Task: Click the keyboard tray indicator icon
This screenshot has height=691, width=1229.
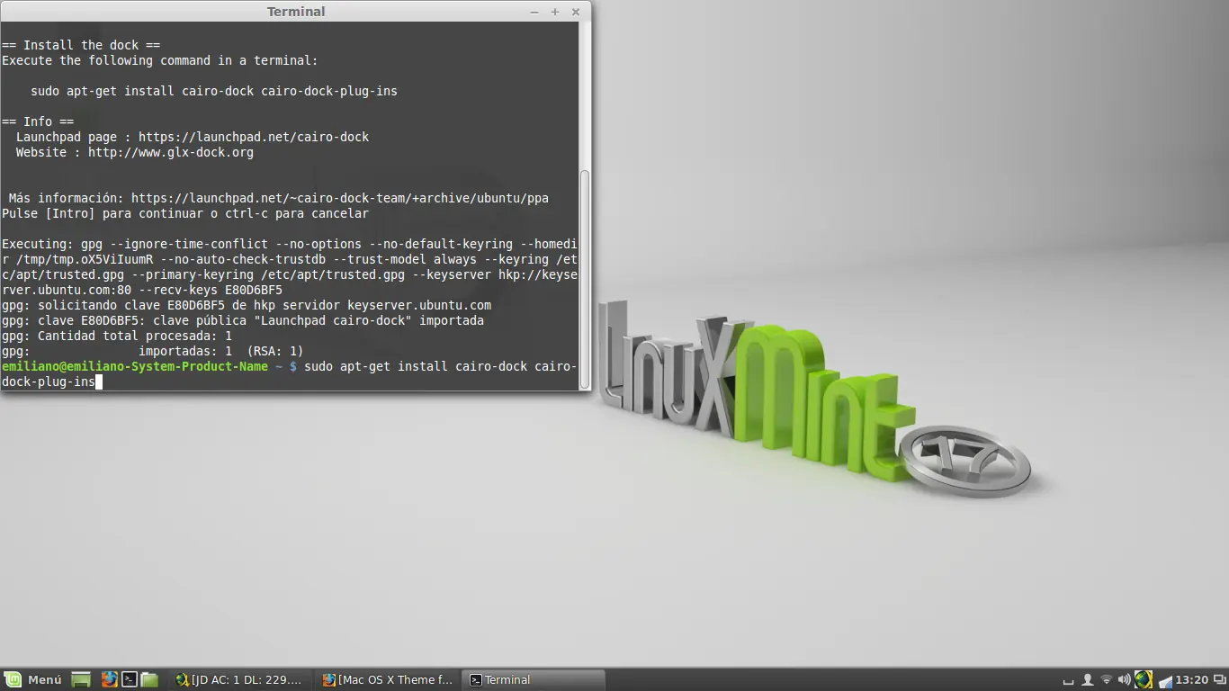Action: pos(1068,680)
